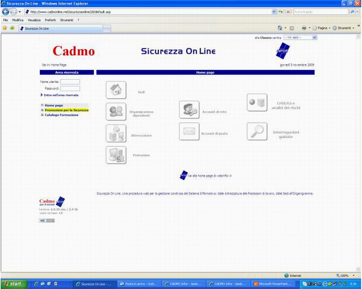The image size is (362, 289).
Task: Open Interrogazioni guidate magnifier icon
Action: [257, 131]
